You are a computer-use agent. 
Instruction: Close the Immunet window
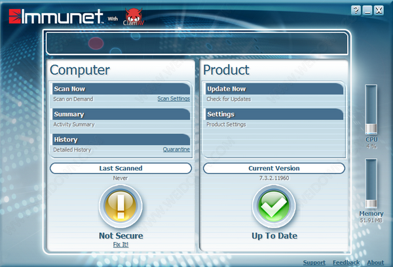[379, 10]
